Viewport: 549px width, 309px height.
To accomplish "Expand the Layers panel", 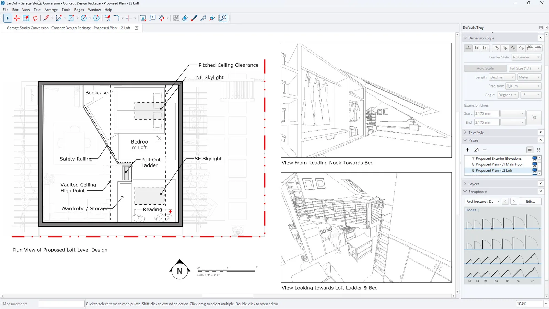I will coord(465,184).
